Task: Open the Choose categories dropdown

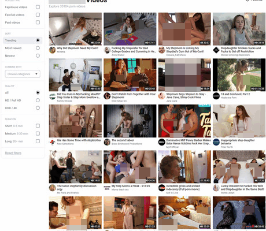Action: [x=23, y=74]
